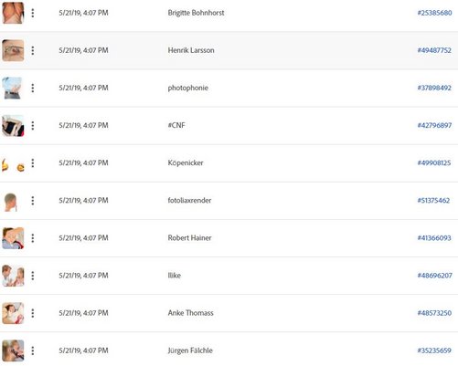
Task: Select the thumbnail in the Robert Hainer row
Action: [13, 238]
